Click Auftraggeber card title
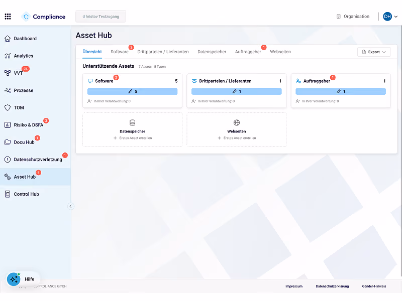Image resolution: width=402 pixels, height=301 pixels. pyautogui.click(x=317, y=81)
